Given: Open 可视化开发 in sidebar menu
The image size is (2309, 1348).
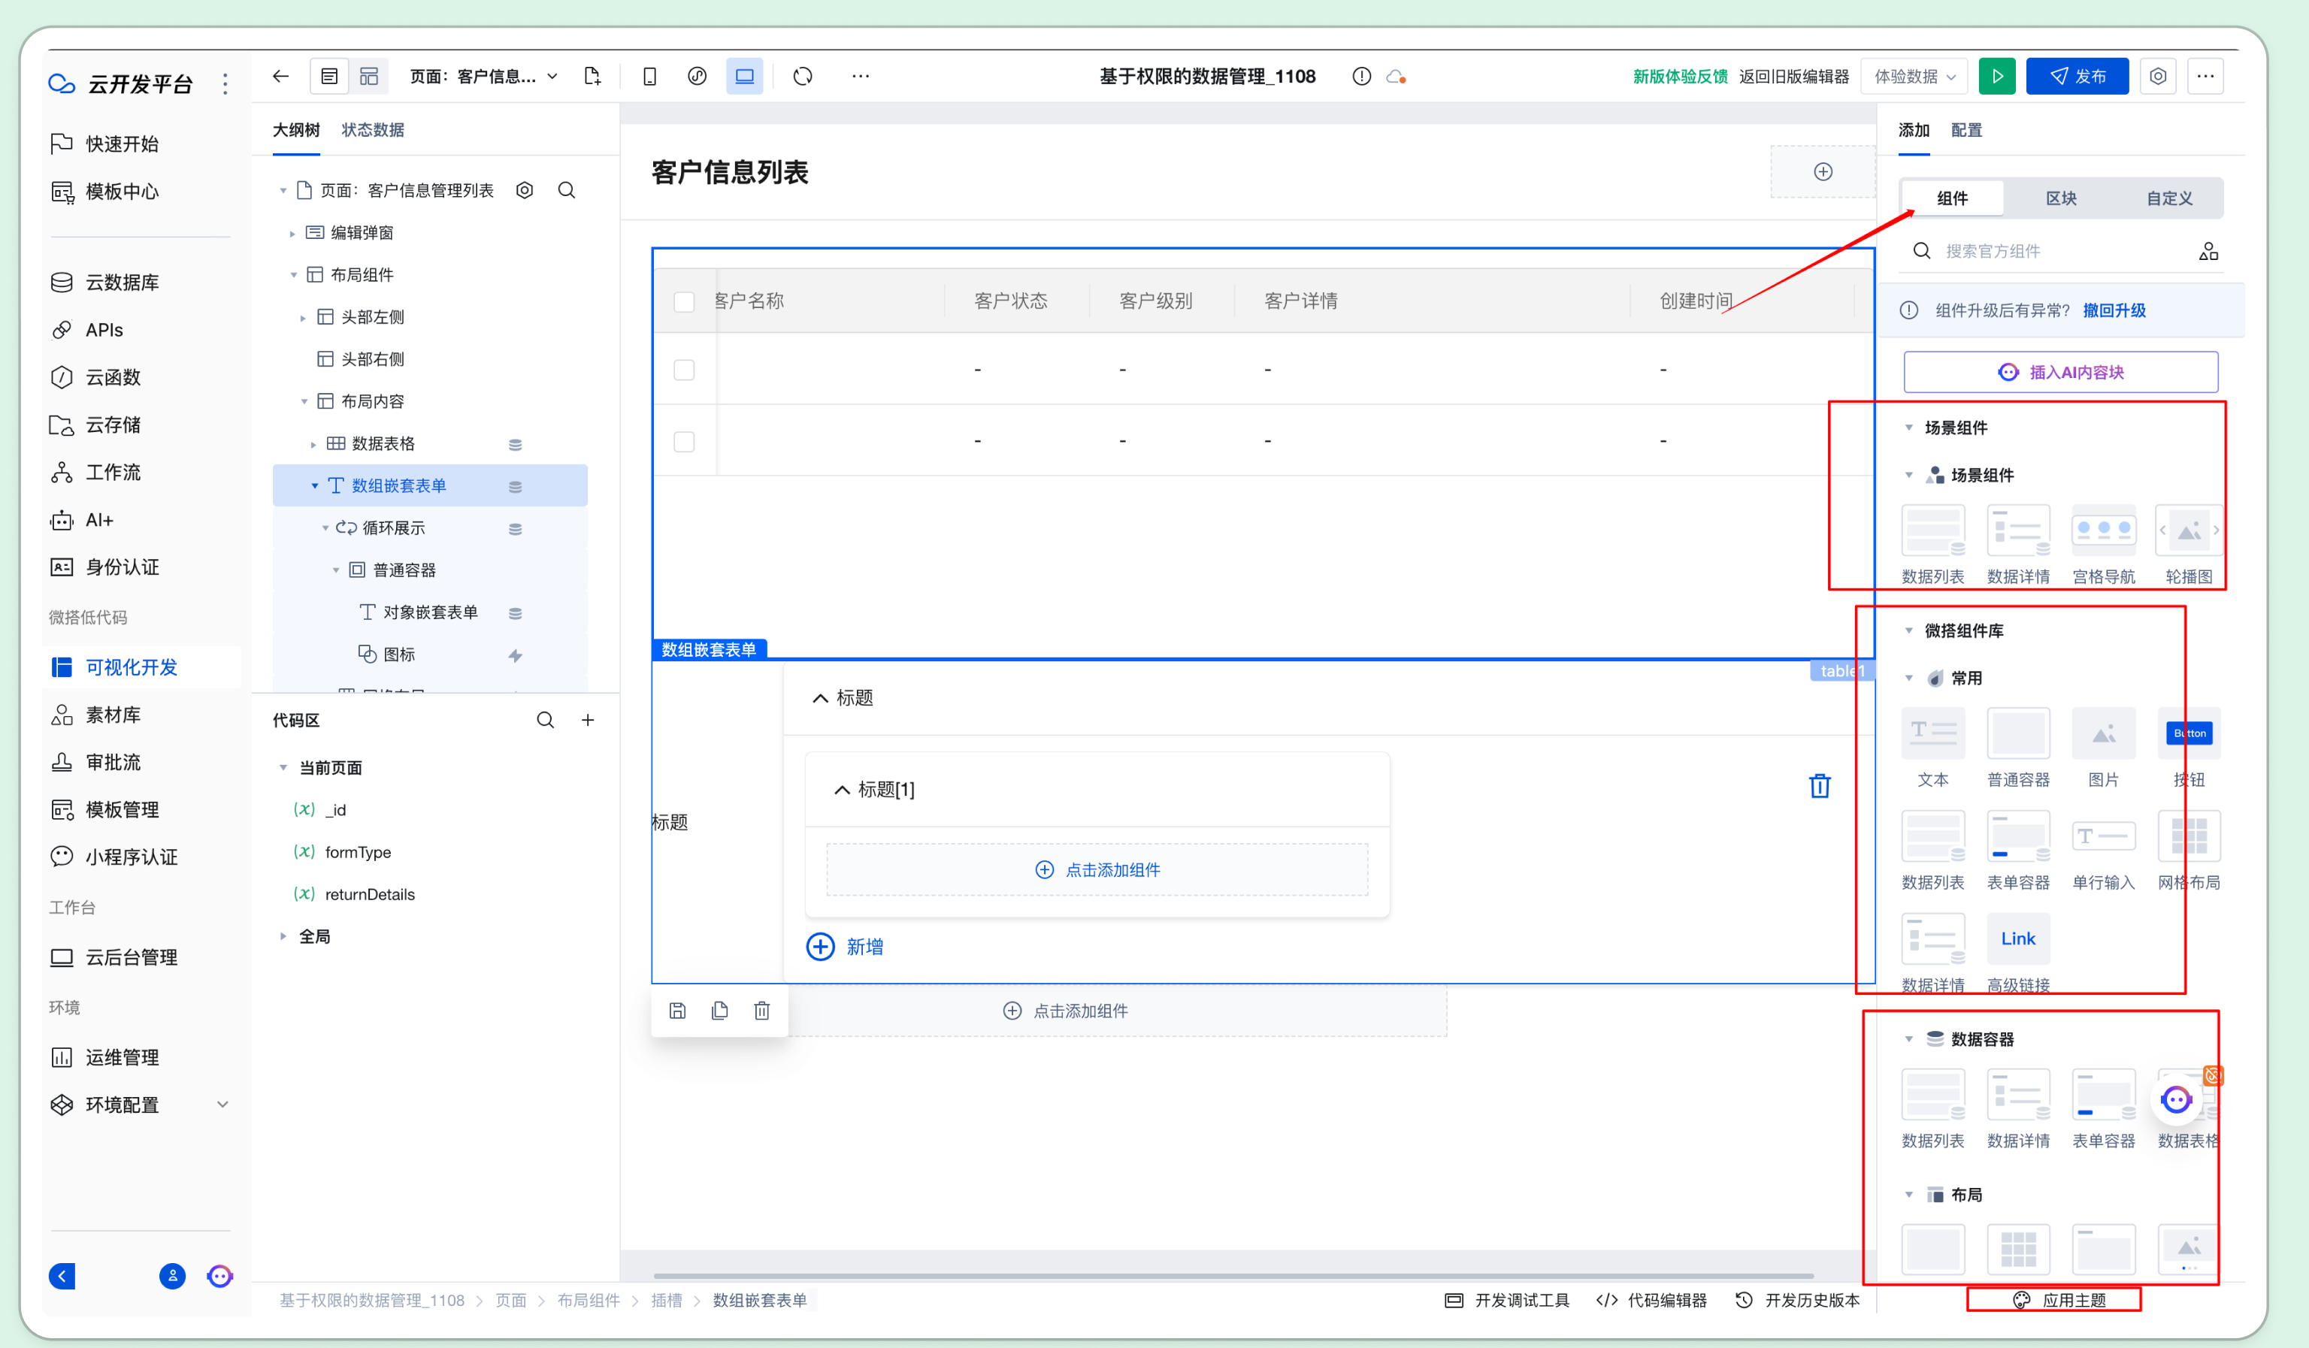Looking at the screenshot, I should pos(141,666).
